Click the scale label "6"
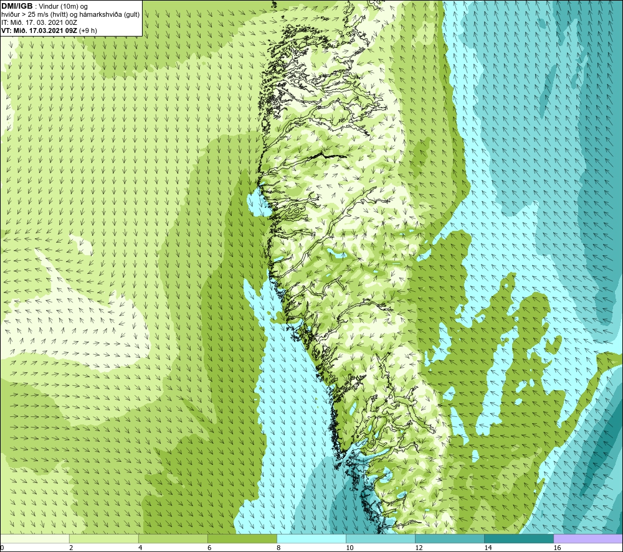 [209, 548]
